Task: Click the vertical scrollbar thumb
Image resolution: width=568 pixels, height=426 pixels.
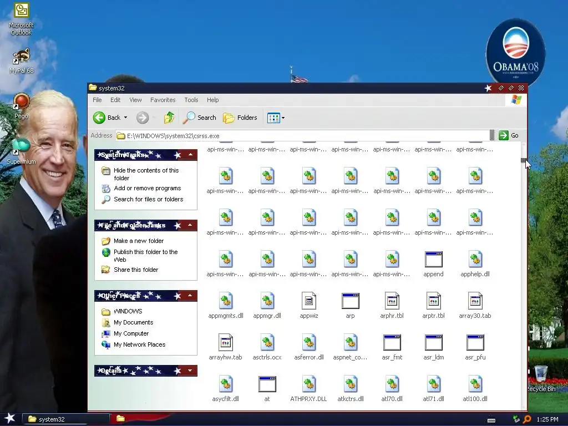Action: click(524, 160)
